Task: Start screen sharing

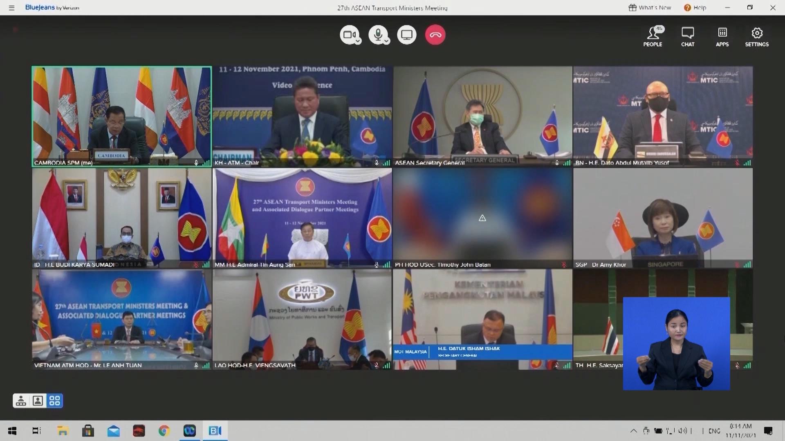Action: click(x=406, y=35)
